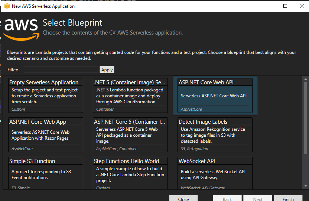Click 'Serverless ASP.NET Core Web API' description
The width and height of the screenshot is (309, 201).
(214, 96)
